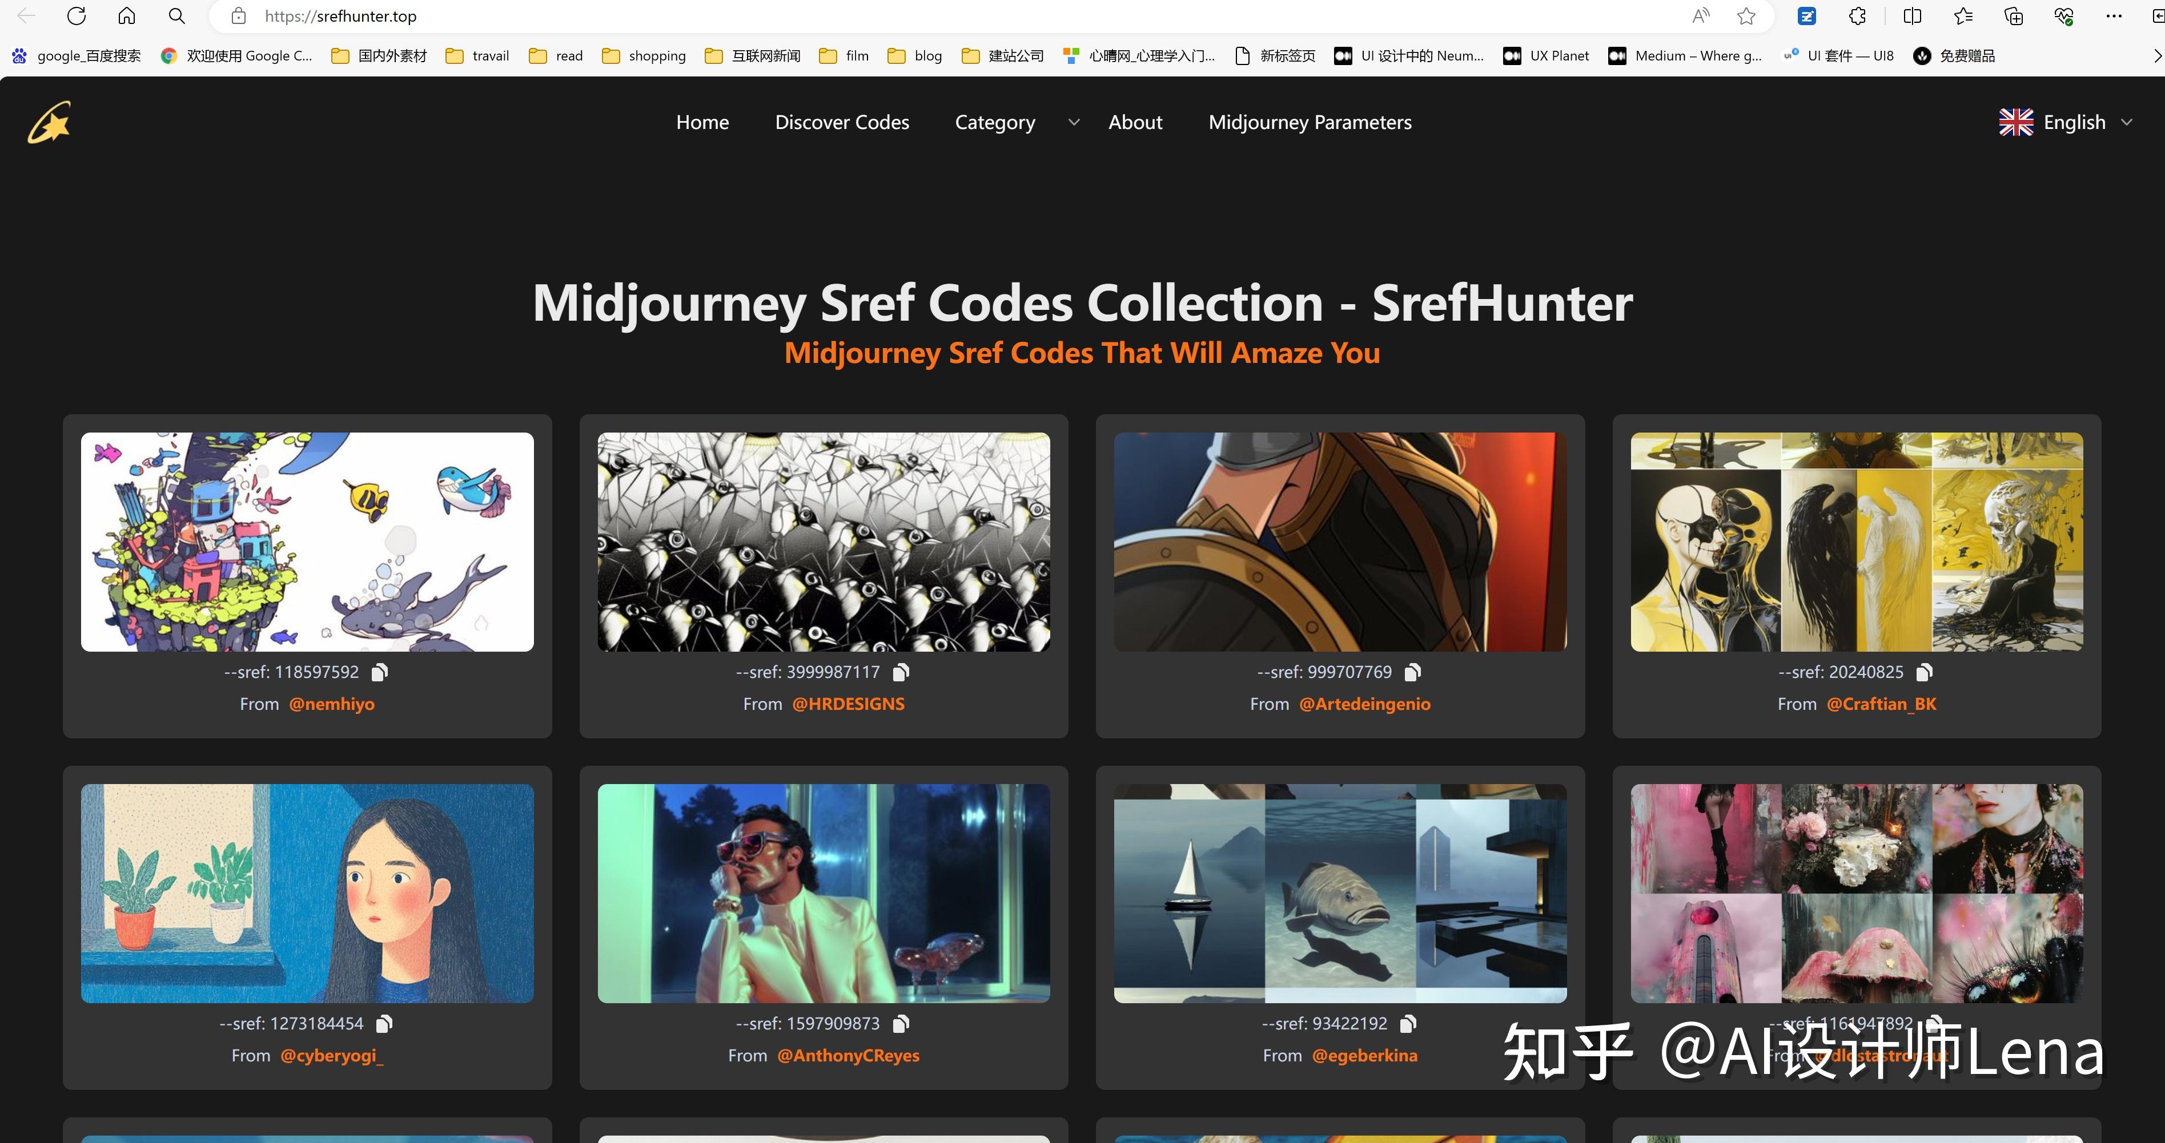Viewport: 2165px width, 1143px height.
Task: Open the travail bookmarks folder
Action: (477, 55)
